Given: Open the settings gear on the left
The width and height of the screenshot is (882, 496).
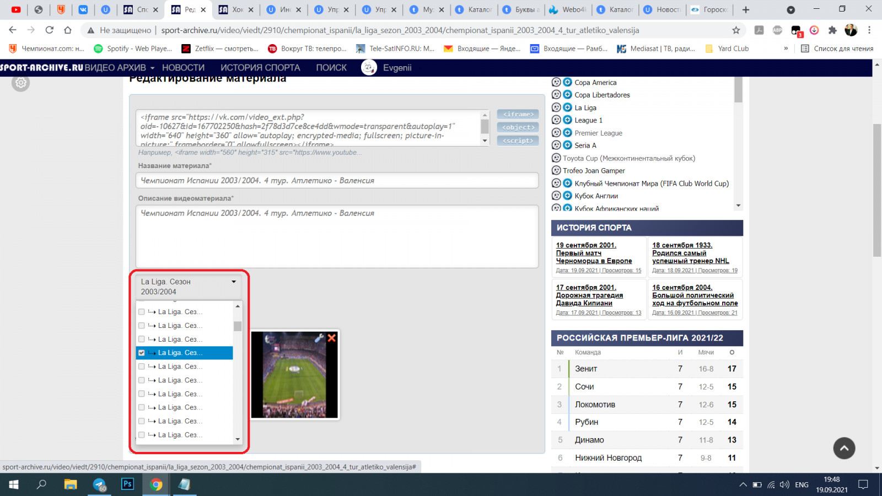Looking at the screenshot, I should 21,83.
